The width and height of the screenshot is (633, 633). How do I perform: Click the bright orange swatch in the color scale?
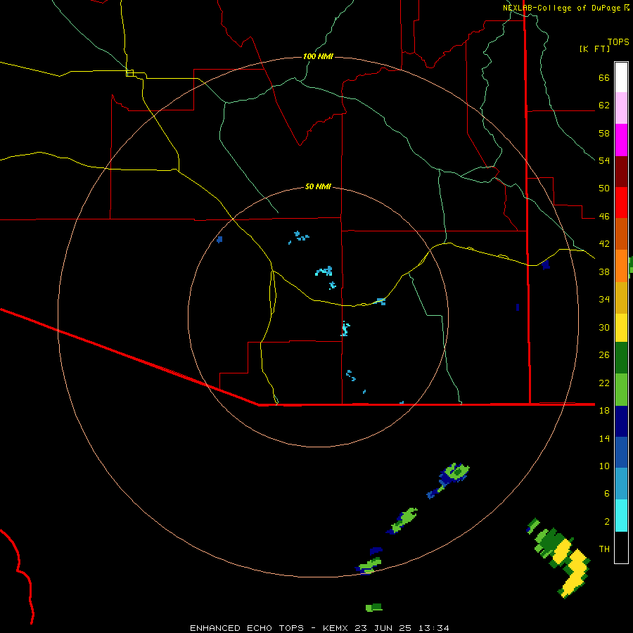pos(621,266)
